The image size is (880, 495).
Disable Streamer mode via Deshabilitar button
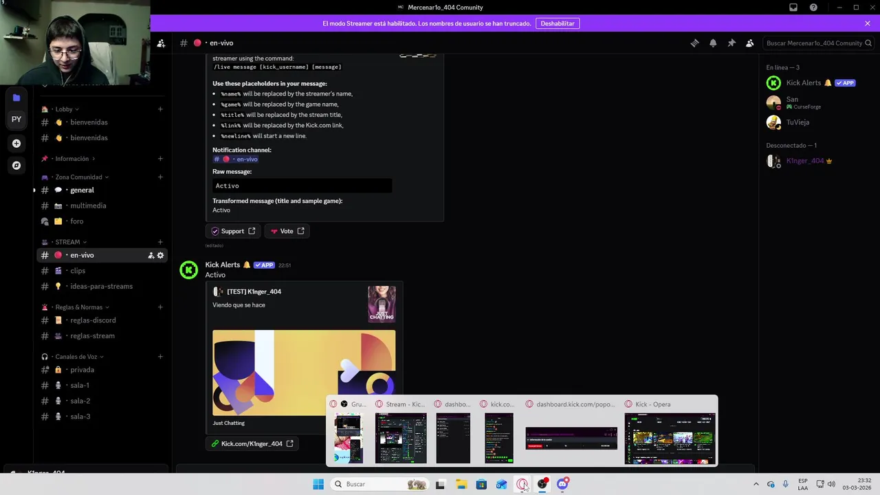pos(557,23)
